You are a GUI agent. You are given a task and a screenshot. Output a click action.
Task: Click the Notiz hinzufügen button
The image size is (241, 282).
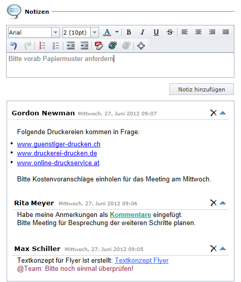[201, 89]
